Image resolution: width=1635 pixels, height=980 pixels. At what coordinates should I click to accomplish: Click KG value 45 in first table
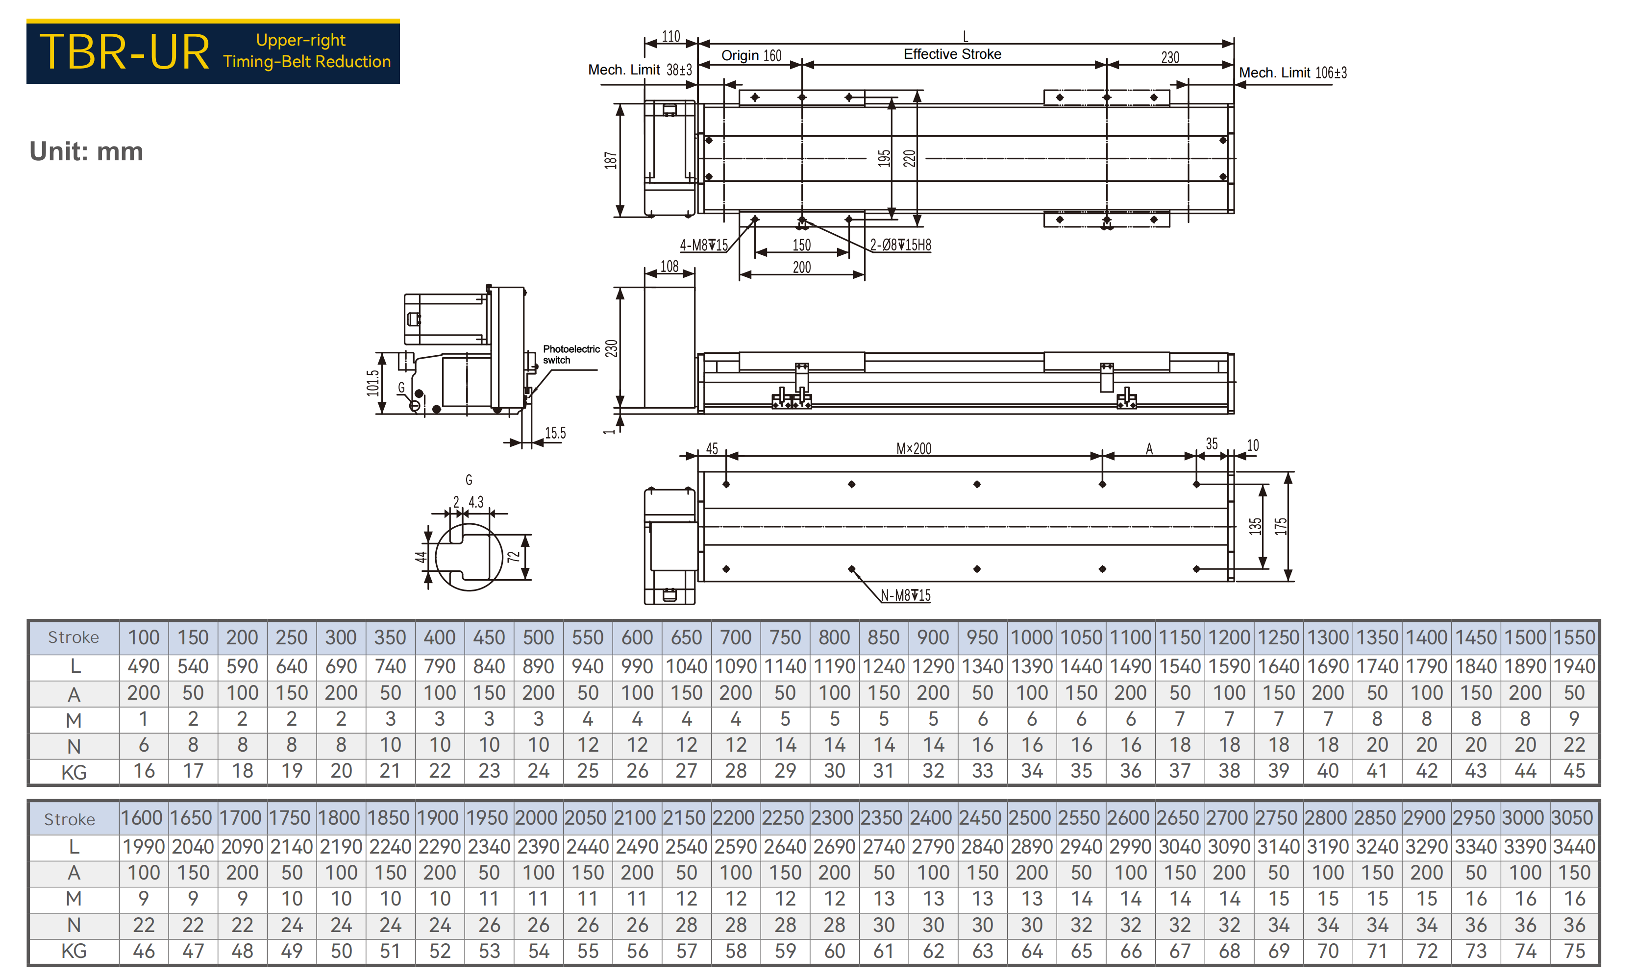coord(1574,771)
